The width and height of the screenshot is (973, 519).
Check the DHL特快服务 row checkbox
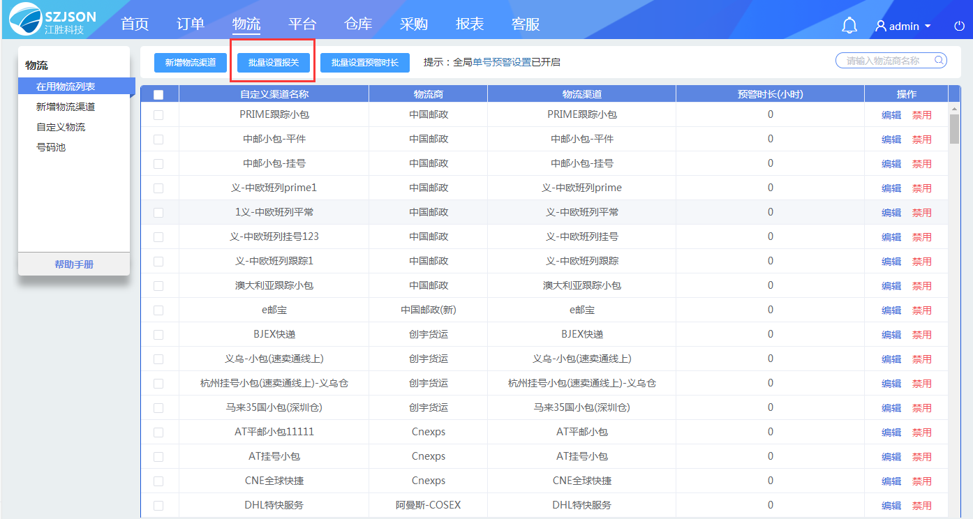(x=158, y=506)
